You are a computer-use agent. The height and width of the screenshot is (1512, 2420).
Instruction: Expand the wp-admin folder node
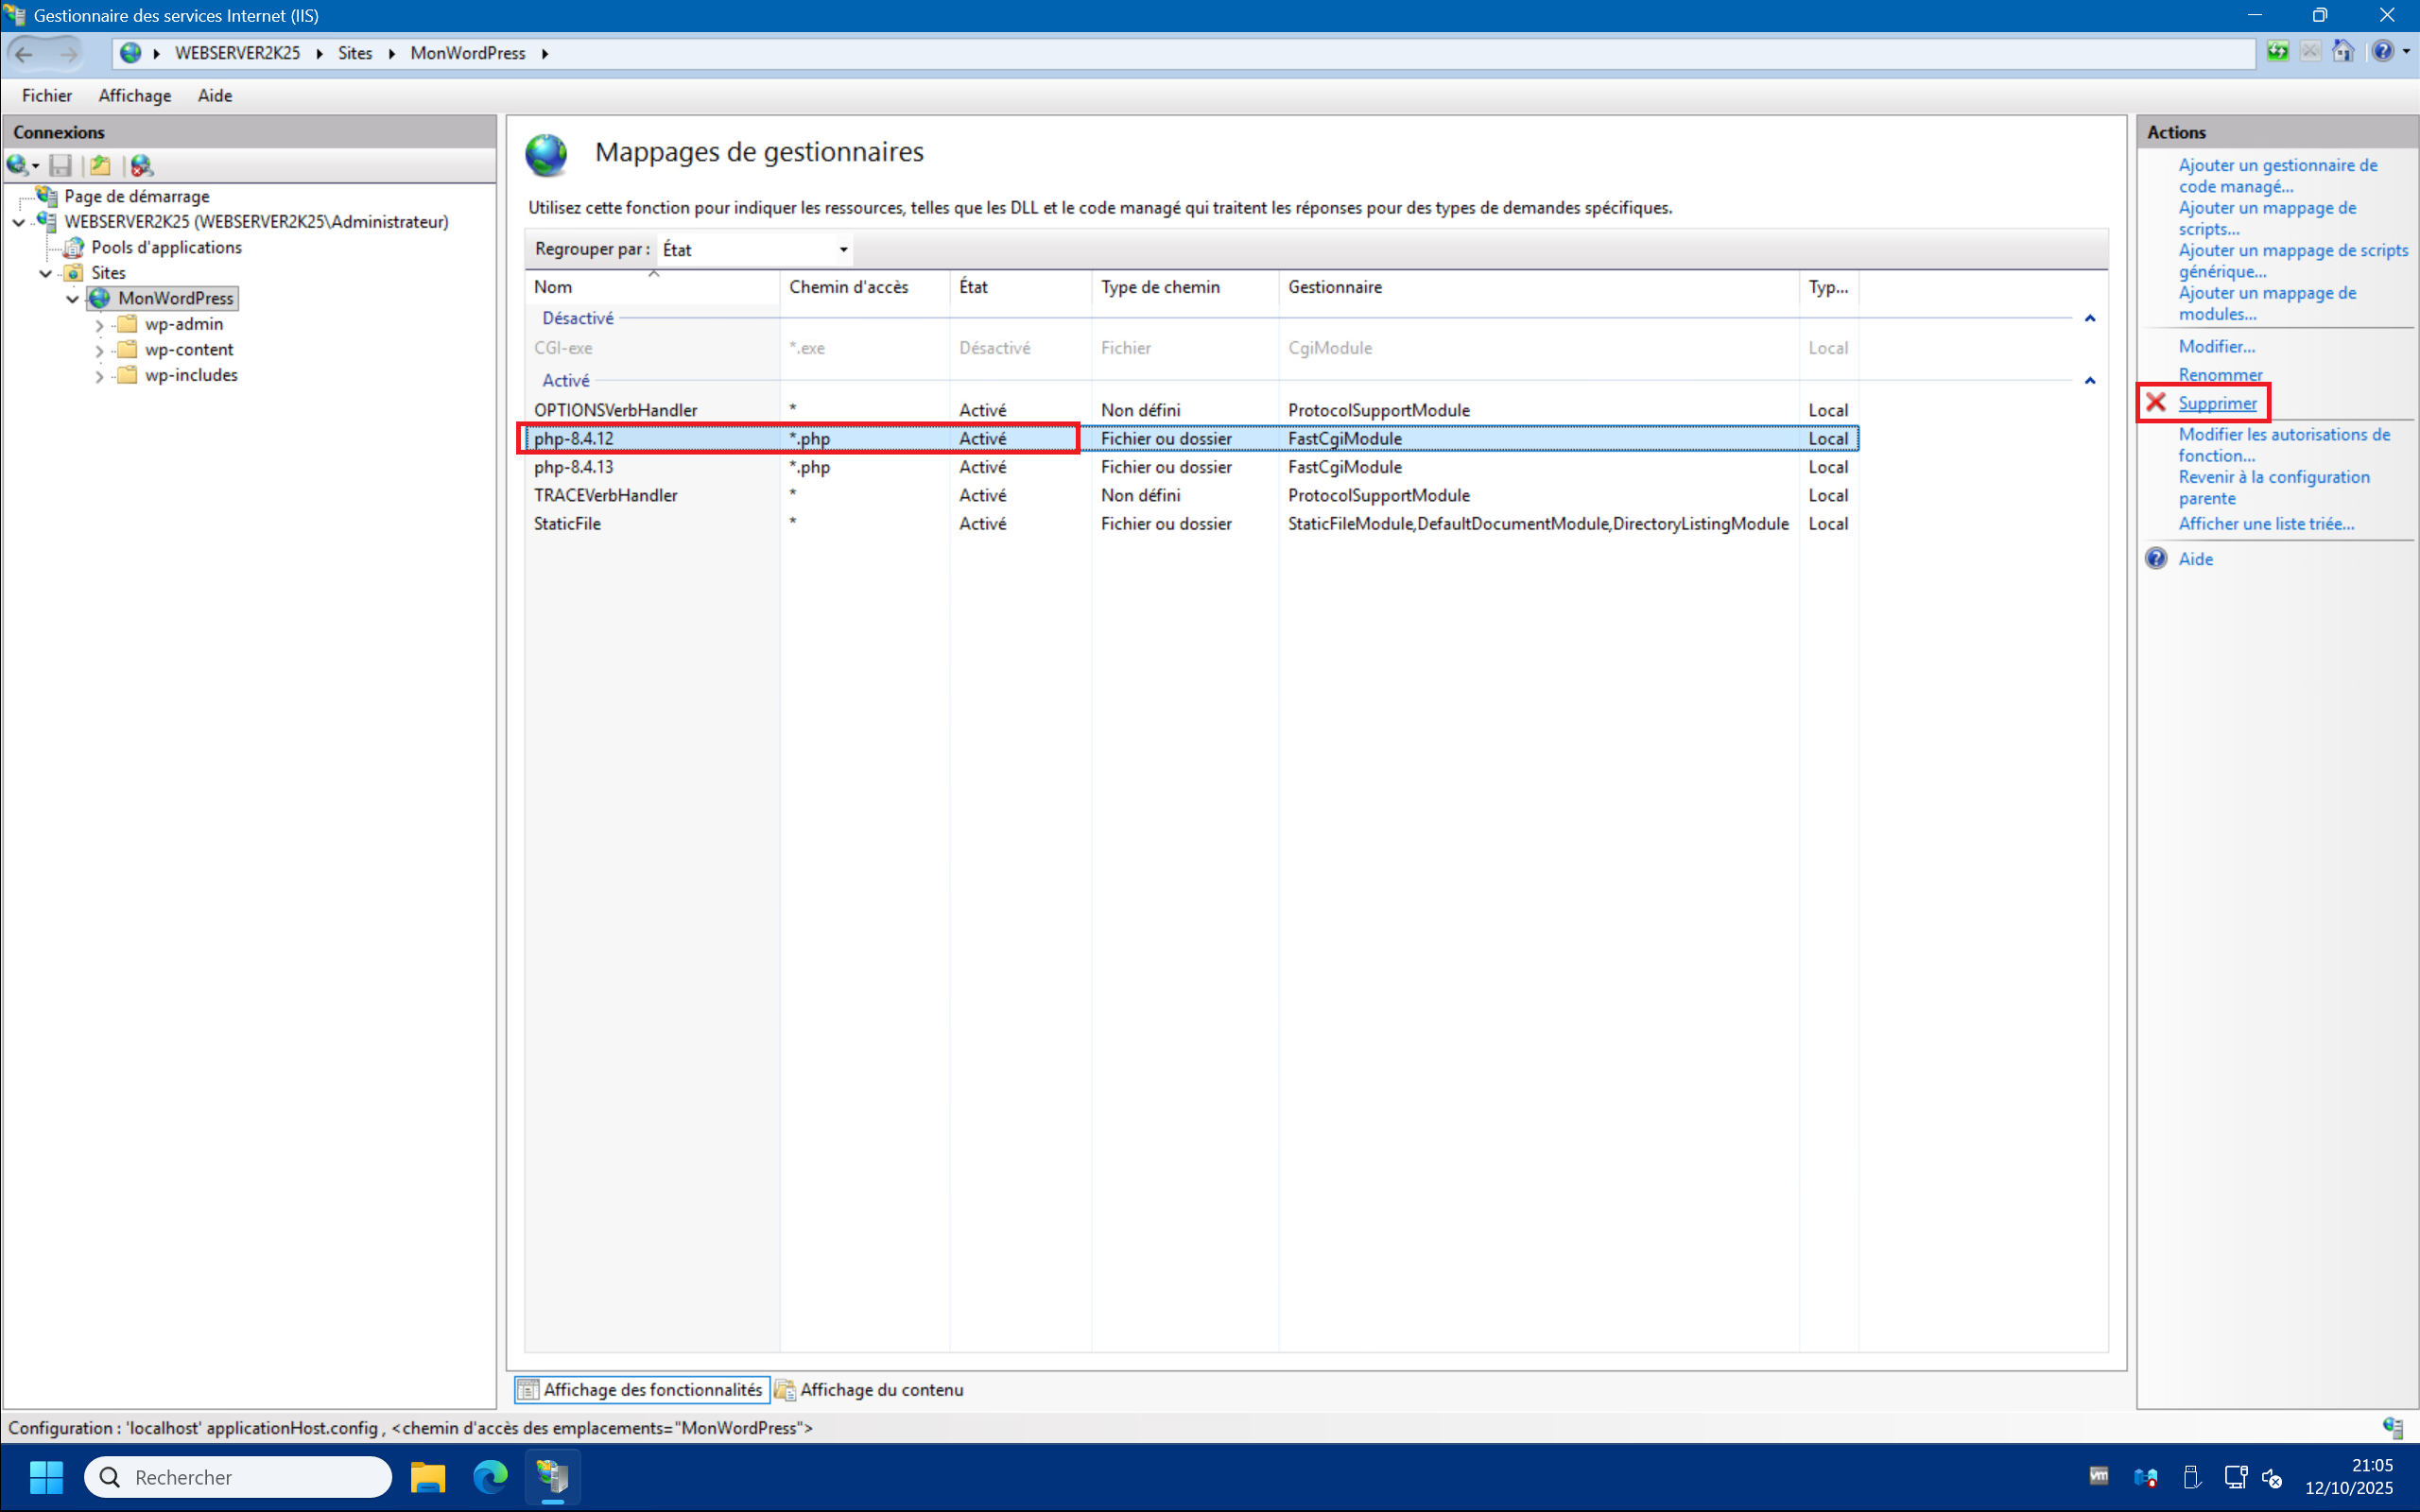pos(99,325)
